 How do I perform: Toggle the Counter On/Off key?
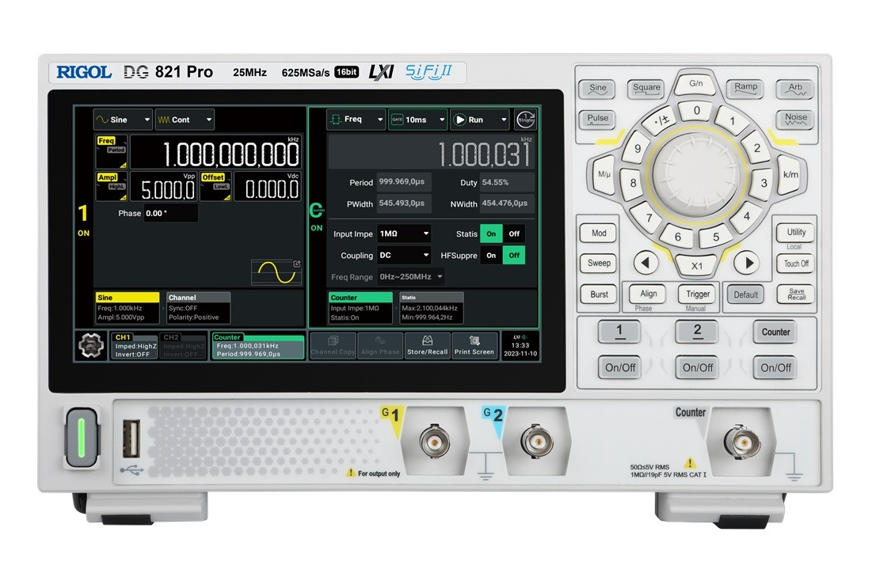[776, 367]
